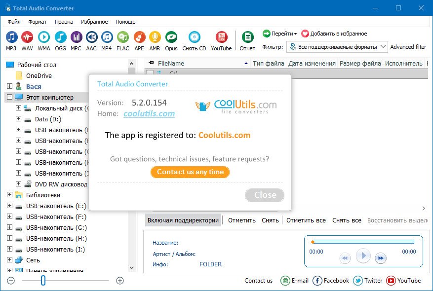Close the about dialog
Viewport: 433px width, 291px height.
(265, 195)
